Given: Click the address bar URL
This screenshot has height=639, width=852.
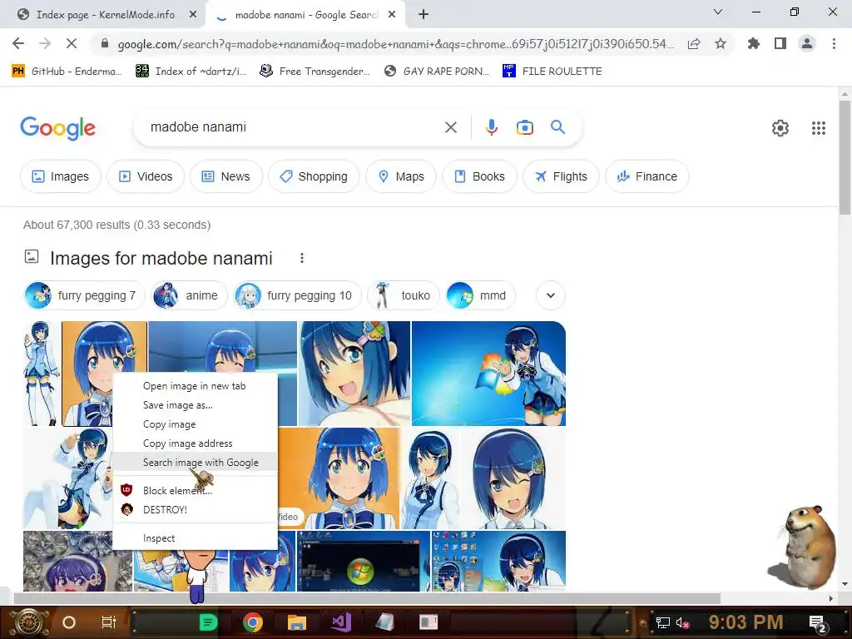Looking at the screenshot, I should pyautogui.click(x=395, y=44).
